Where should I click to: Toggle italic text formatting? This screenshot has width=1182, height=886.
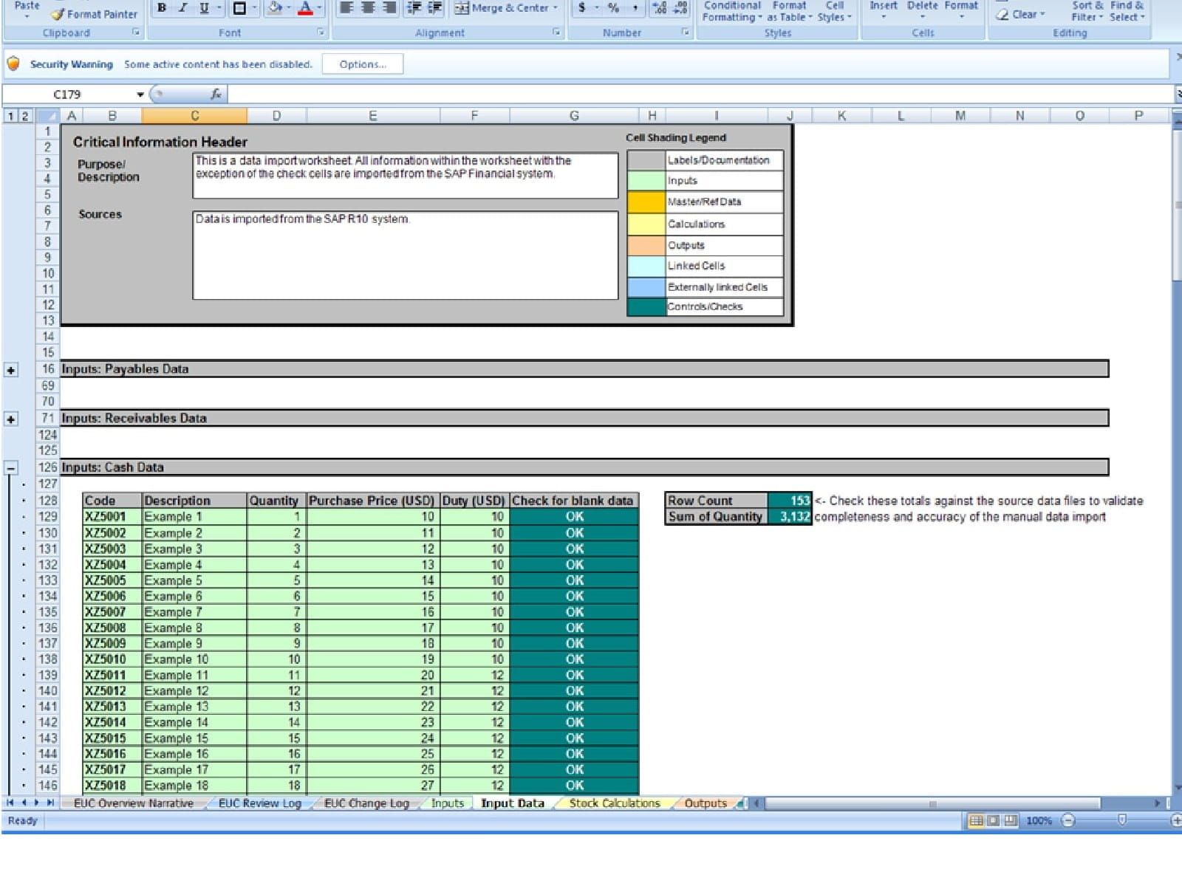pos(182,8)
